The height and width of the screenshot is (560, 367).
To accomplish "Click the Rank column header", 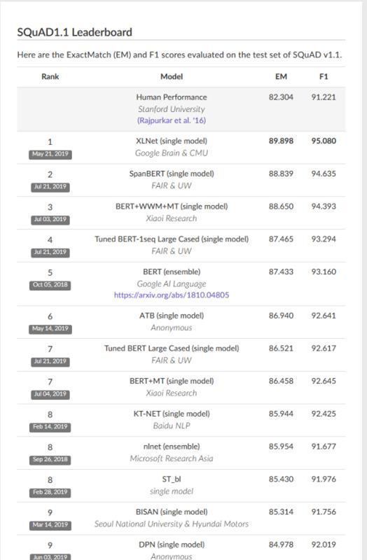I will tap(50, 76).
